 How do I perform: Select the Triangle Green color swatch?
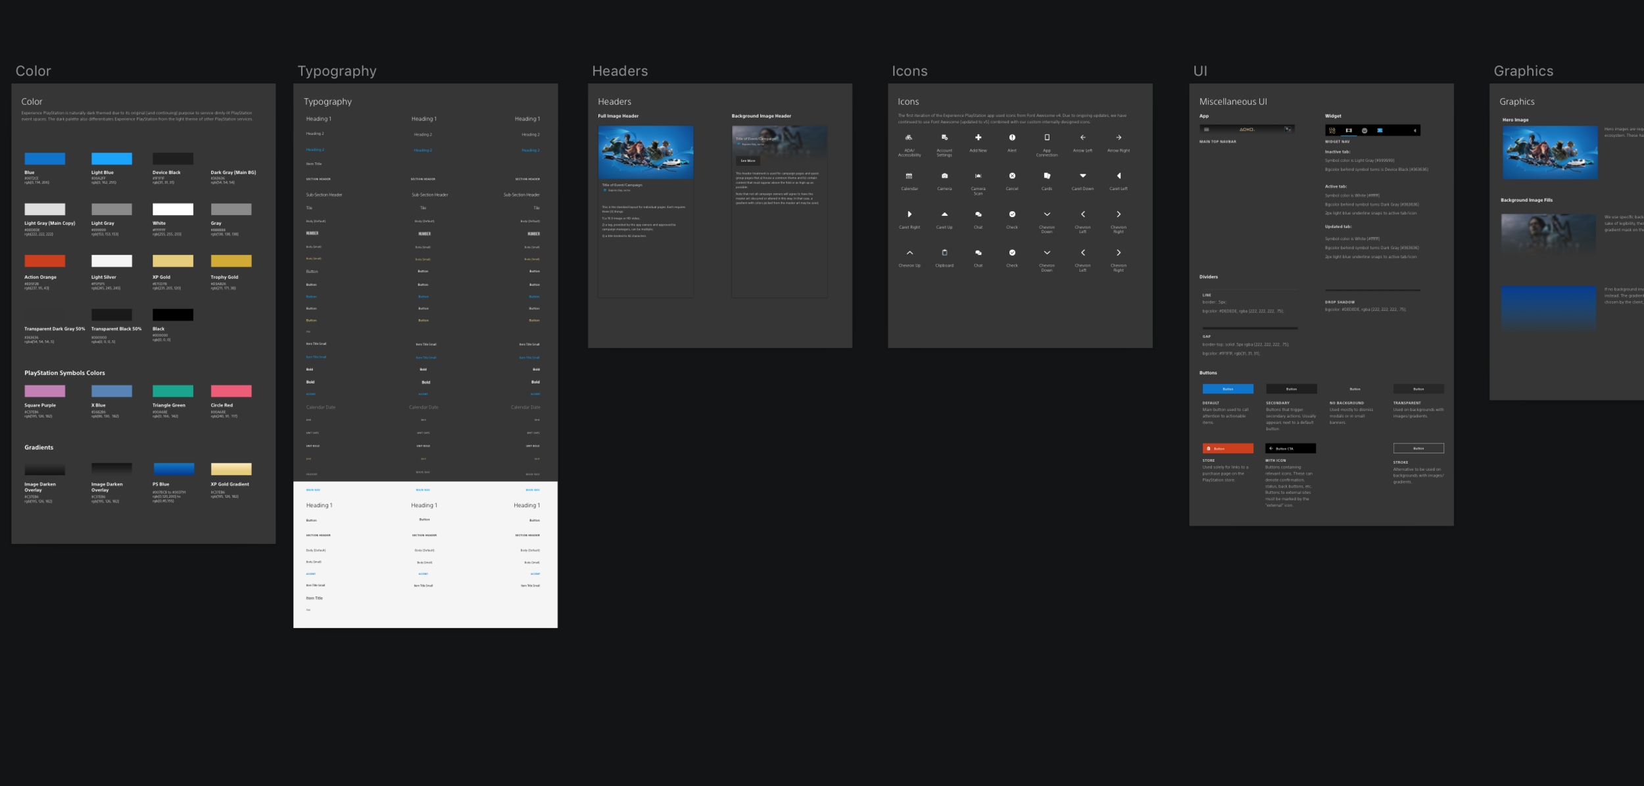pyautogui.click(x=173, y=391)
